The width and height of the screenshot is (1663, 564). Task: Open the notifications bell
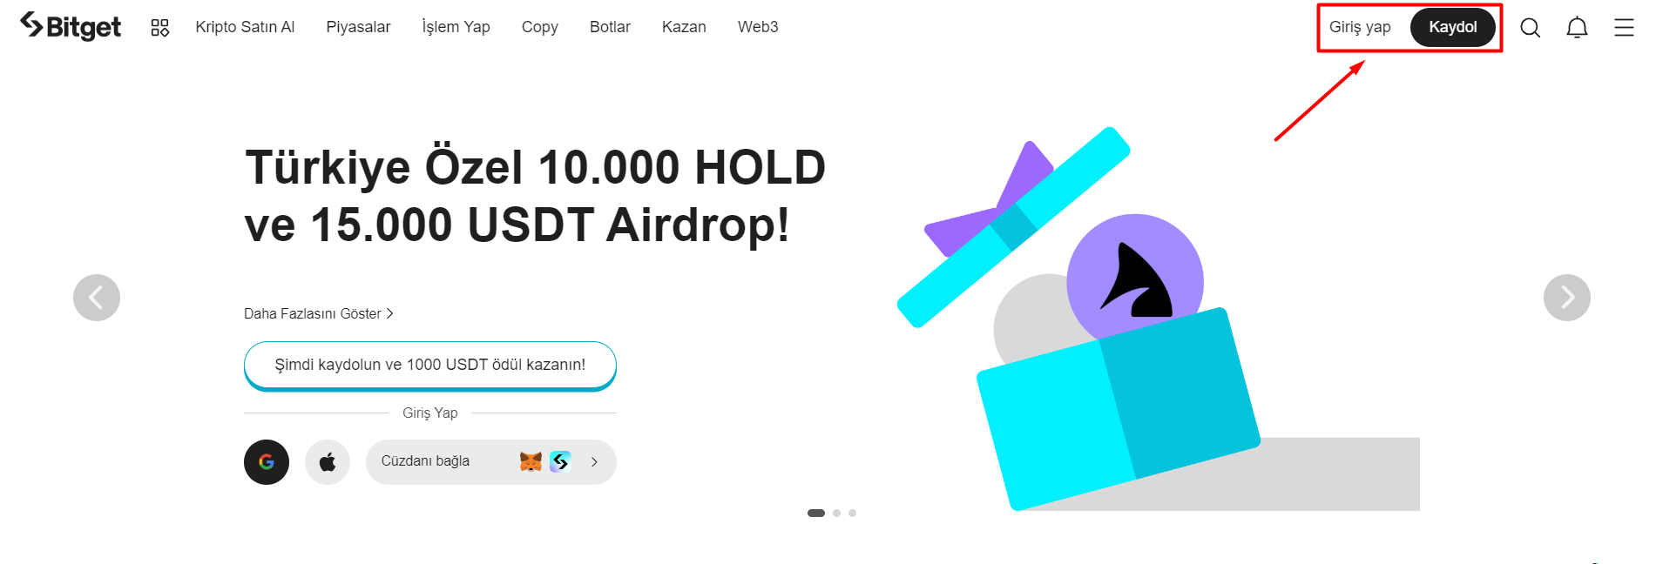[1577, 28]
